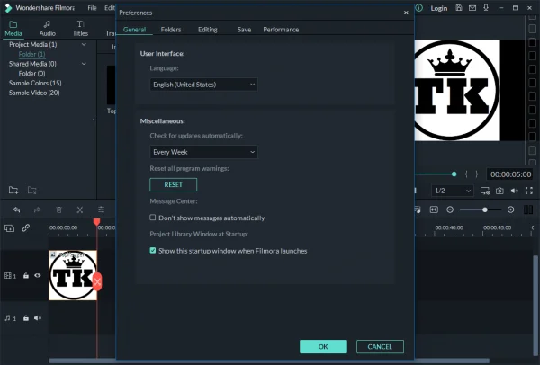Click the zoom to fit timeline icon
540x365 pixels.
pos(434,209)
